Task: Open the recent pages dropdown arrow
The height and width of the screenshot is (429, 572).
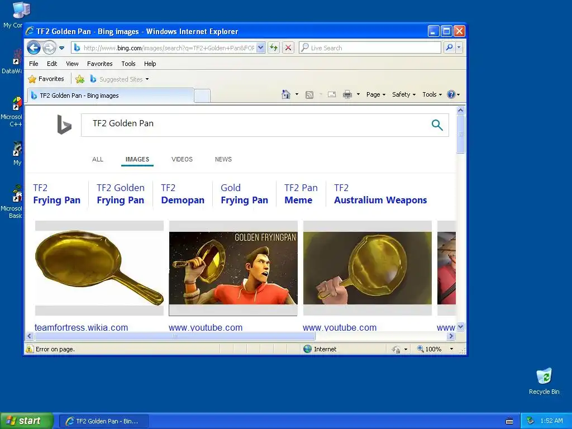Action: (x=61, y=48)
